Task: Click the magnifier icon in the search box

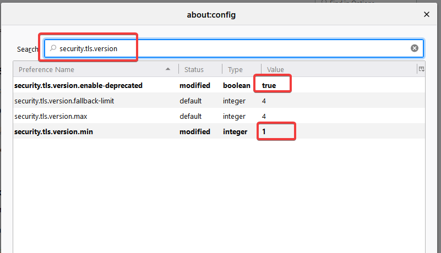Action: pos(53,48)
